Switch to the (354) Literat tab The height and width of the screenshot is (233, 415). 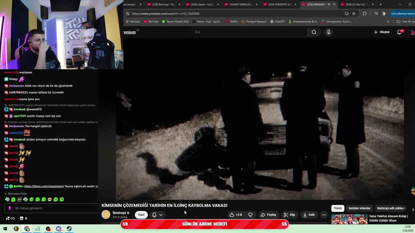click(x=202, y=5)
